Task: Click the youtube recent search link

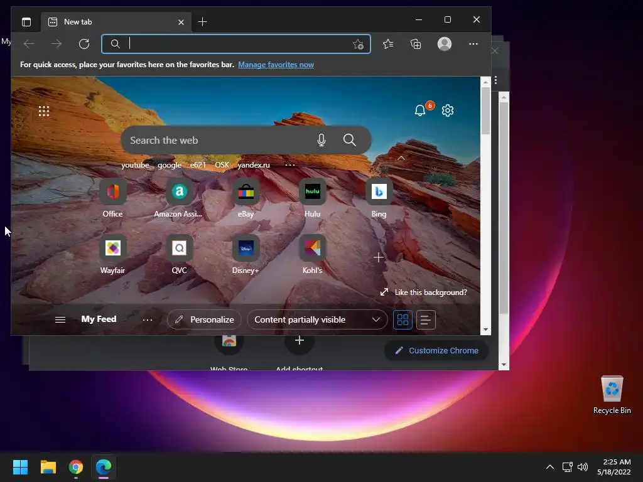Action: click(135, 165)
